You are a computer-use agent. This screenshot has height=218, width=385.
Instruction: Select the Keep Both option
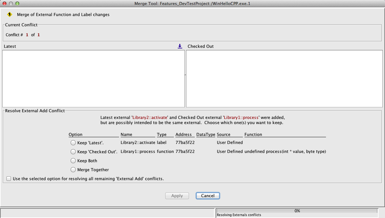click(x=73, y=161)
